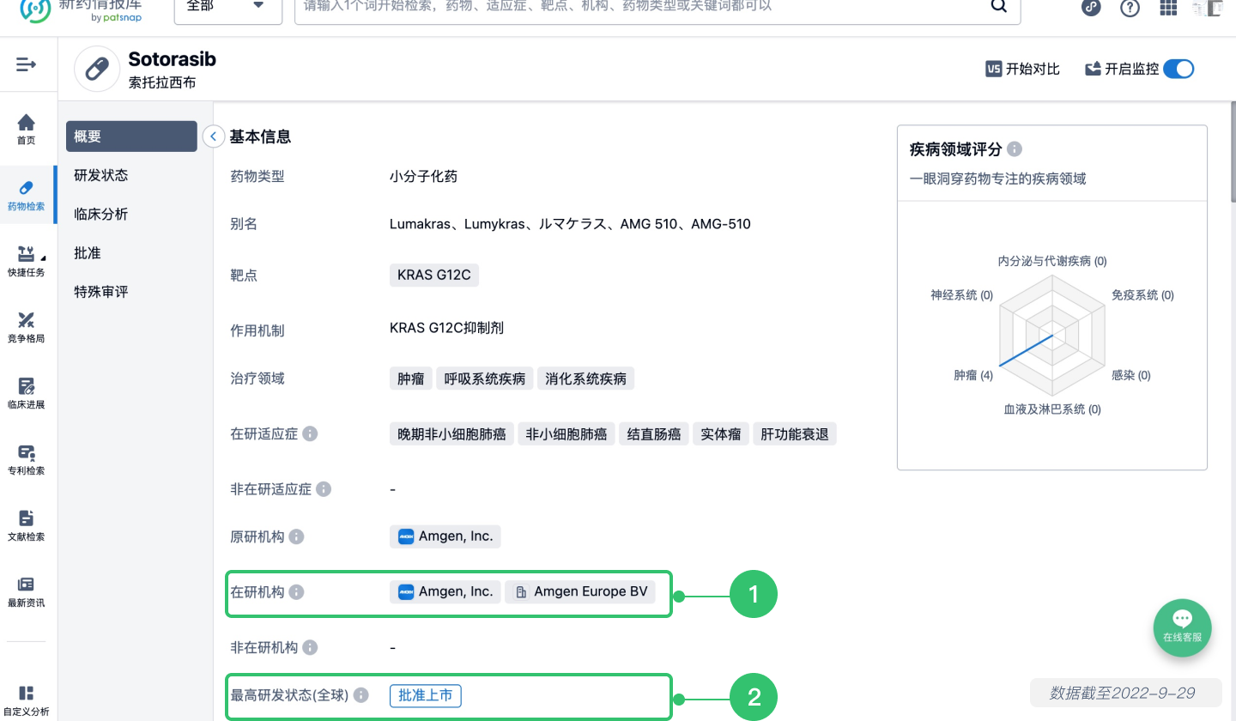Click the 实体瘤 indication tag
The width and height of the screenshot is (1236, 721).
click(721, 434)
